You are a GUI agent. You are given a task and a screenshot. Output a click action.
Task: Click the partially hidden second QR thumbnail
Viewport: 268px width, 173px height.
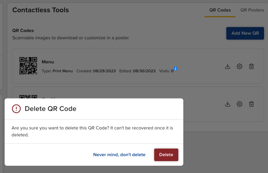click(28, 97)
